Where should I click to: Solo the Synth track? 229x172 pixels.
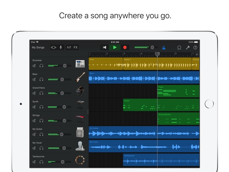[41, 107]
